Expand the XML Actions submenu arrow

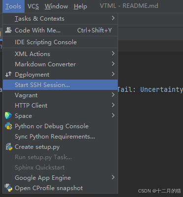point(113,54)
